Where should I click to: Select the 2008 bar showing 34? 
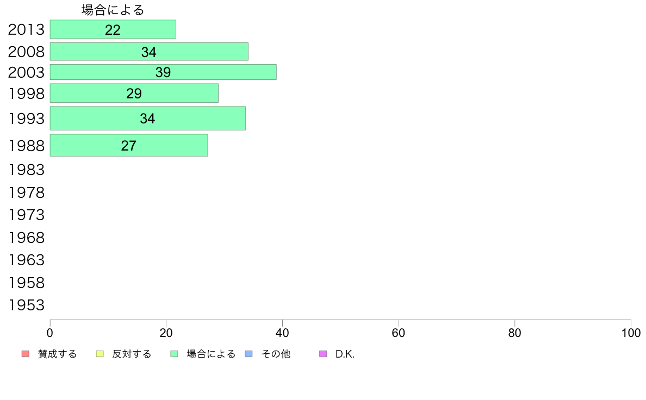coord(149,52)
